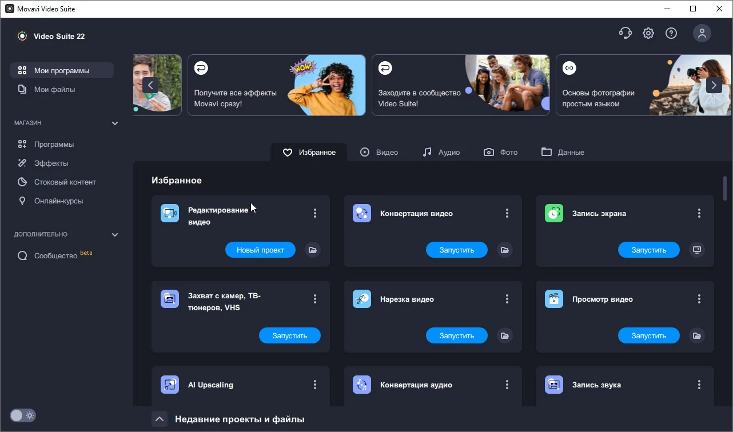
Task: Click the Редактирование видео app icon
Action: [x=170, y=213]
